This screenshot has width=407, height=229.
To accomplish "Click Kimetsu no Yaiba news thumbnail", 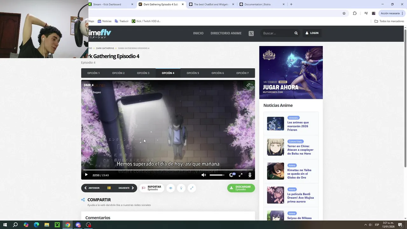I will click(x=275, y=171).
